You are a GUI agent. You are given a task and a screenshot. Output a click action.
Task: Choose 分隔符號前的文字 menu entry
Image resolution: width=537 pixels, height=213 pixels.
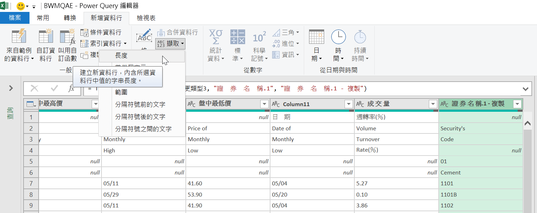pos(142,104)
